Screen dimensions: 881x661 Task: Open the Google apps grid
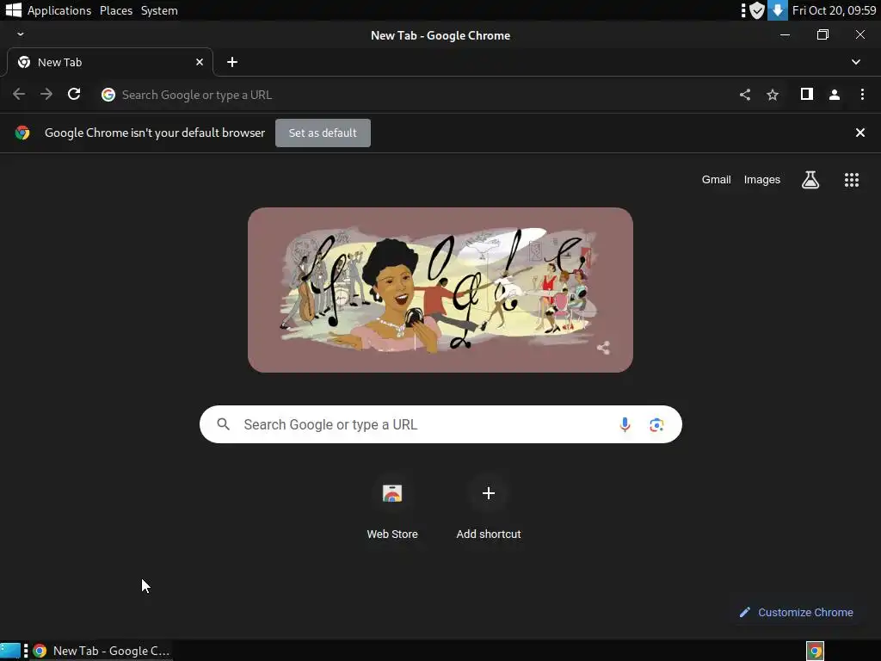[852, 180]
